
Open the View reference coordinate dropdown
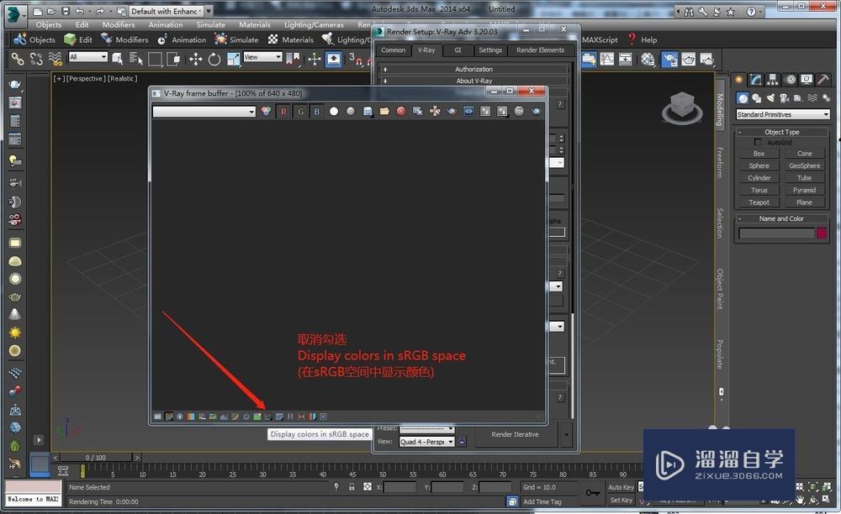262,57
